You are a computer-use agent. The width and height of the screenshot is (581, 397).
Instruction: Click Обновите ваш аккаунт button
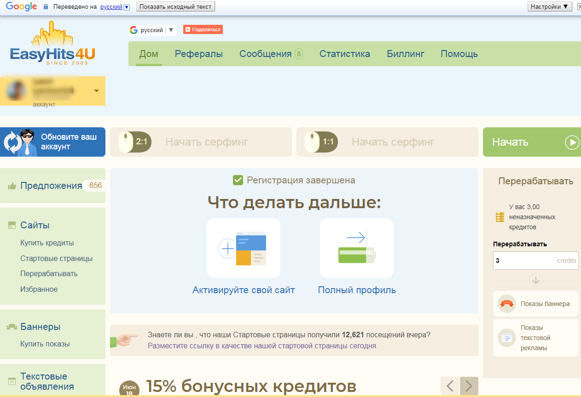(52, 142)
